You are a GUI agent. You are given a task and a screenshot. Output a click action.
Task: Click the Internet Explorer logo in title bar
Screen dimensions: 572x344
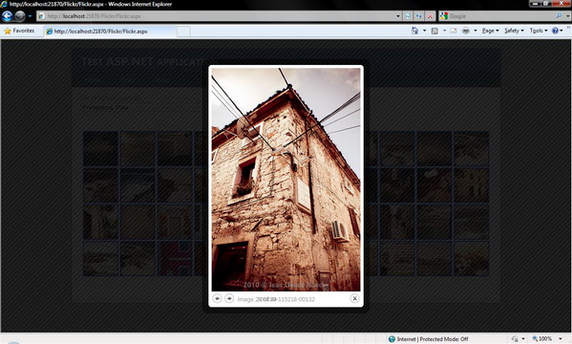tap(4, 4)
